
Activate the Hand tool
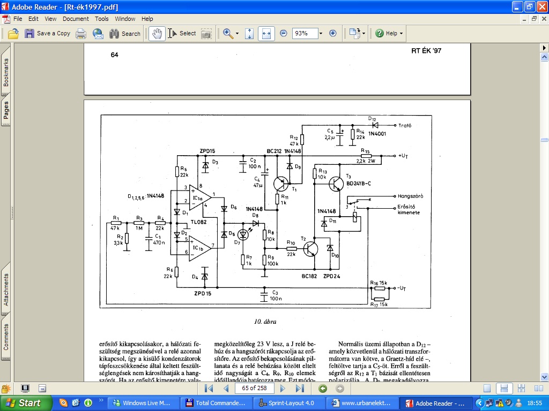157,34
